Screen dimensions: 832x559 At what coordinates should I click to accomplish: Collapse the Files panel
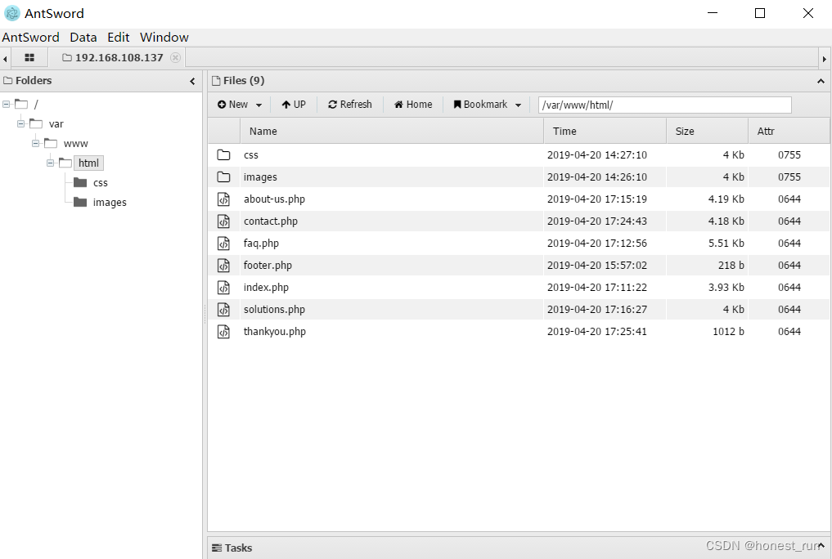point(821,81)
